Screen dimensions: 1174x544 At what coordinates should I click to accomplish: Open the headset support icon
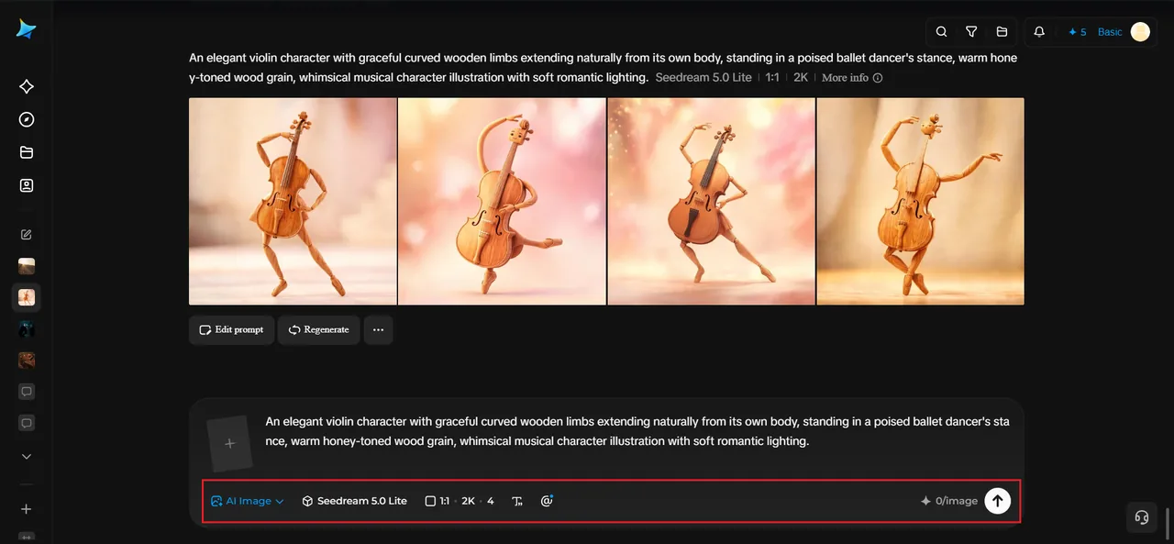pyautogui.click(x=1142, y=517)
